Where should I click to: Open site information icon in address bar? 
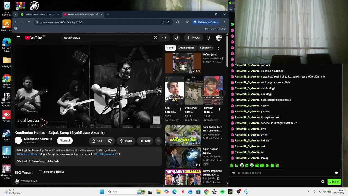37,22
